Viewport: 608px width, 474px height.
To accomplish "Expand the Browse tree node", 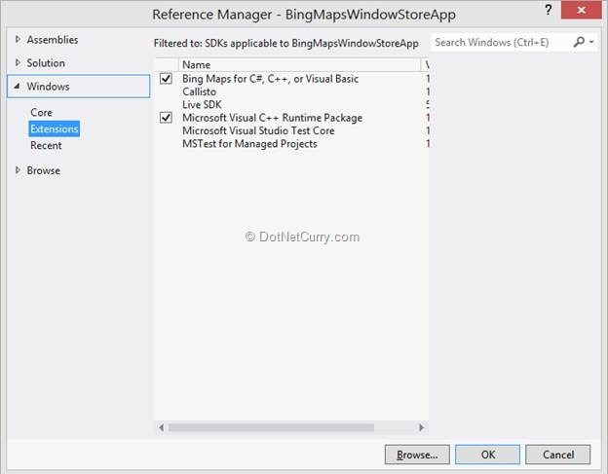I will point(18,170).
